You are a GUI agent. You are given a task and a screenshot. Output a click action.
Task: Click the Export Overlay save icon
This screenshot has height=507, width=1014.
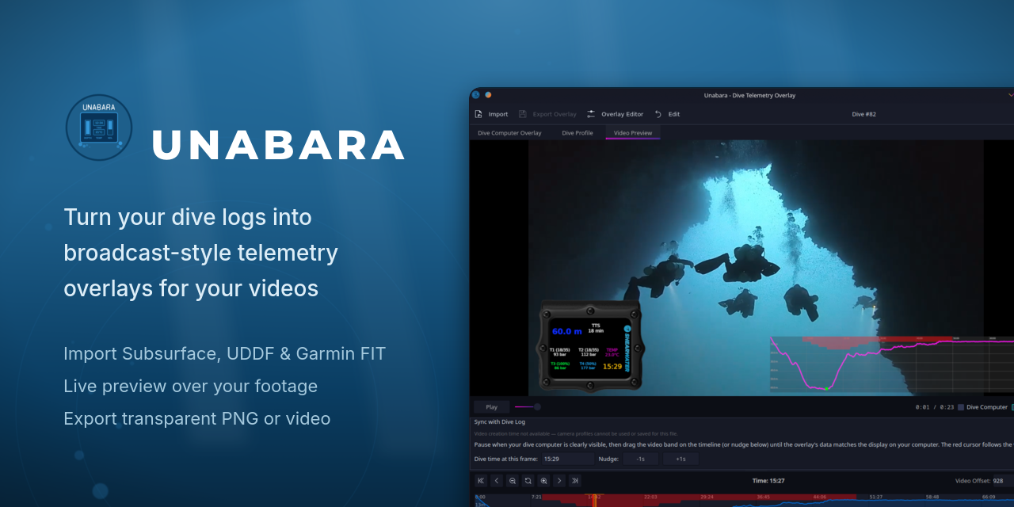(x=523, y=114)
